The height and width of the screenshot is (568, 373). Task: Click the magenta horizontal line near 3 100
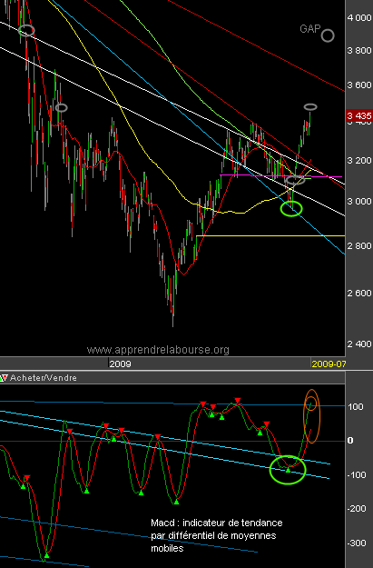pyautogui.click(x=280, y=176)
